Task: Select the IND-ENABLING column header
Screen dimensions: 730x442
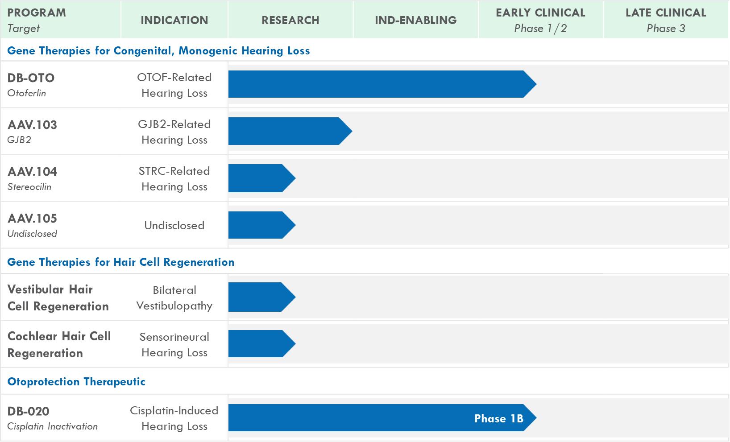Action: point(415,20)
